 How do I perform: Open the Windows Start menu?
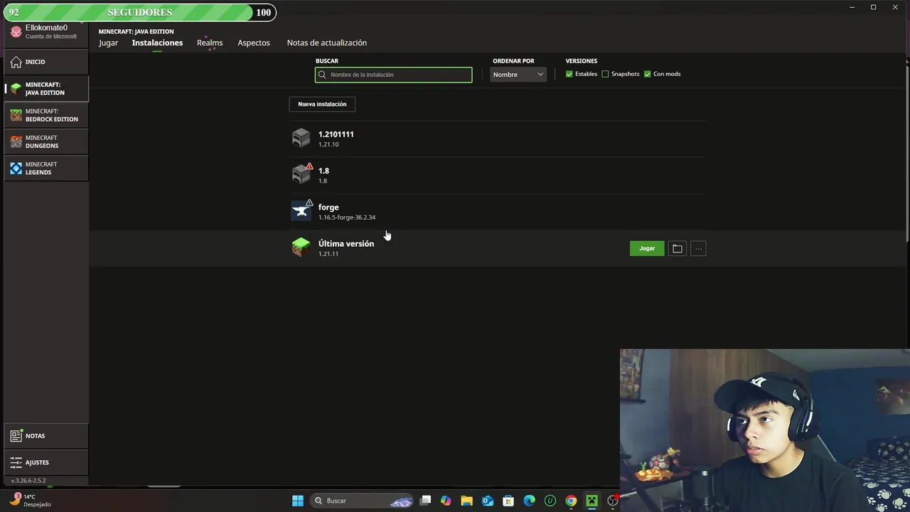(x=298, y=501)
